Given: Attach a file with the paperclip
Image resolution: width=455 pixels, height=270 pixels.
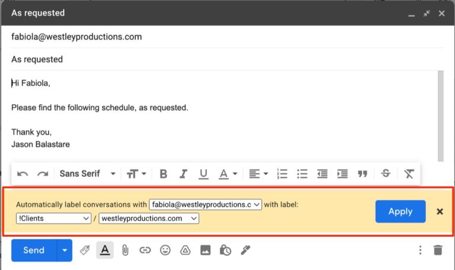Looking at the screenshot, I should click(x=125, y=250).
